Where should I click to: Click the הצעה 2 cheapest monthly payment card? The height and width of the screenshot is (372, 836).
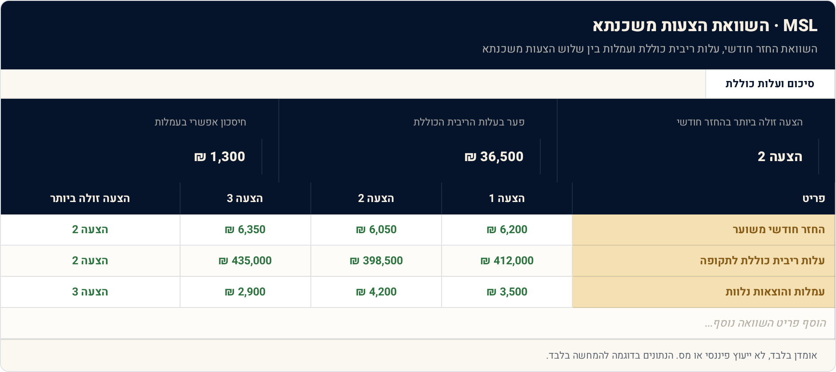tap(696, 141)
